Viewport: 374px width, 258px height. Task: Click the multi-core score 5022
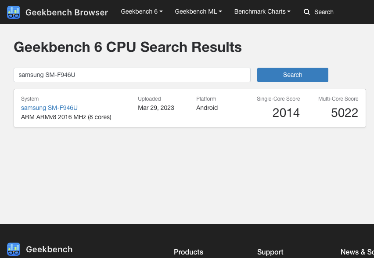(x=345, y=113)
